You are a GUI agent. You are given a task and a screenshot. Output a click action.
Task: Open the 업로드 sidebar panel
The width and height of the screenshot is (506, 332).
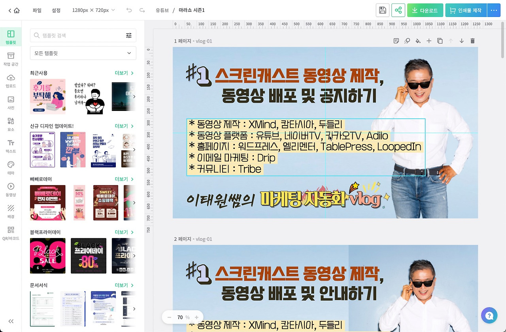tap(11, 81)
